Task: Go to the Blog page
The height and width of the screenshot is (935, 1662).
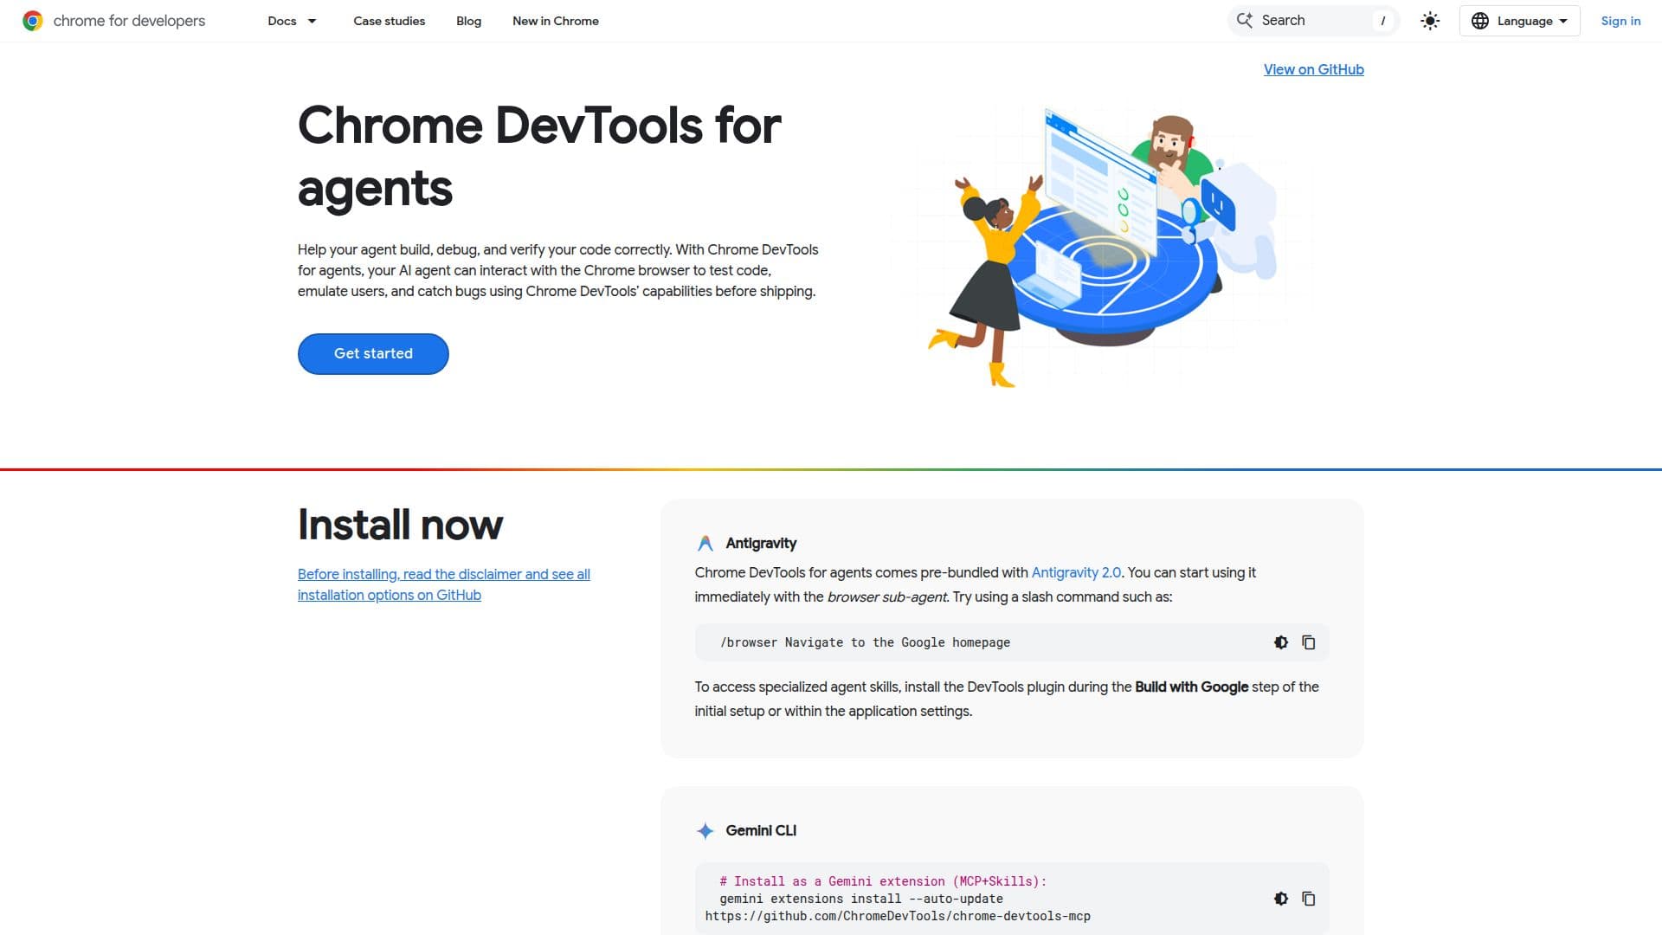Action: coord(468,21)
